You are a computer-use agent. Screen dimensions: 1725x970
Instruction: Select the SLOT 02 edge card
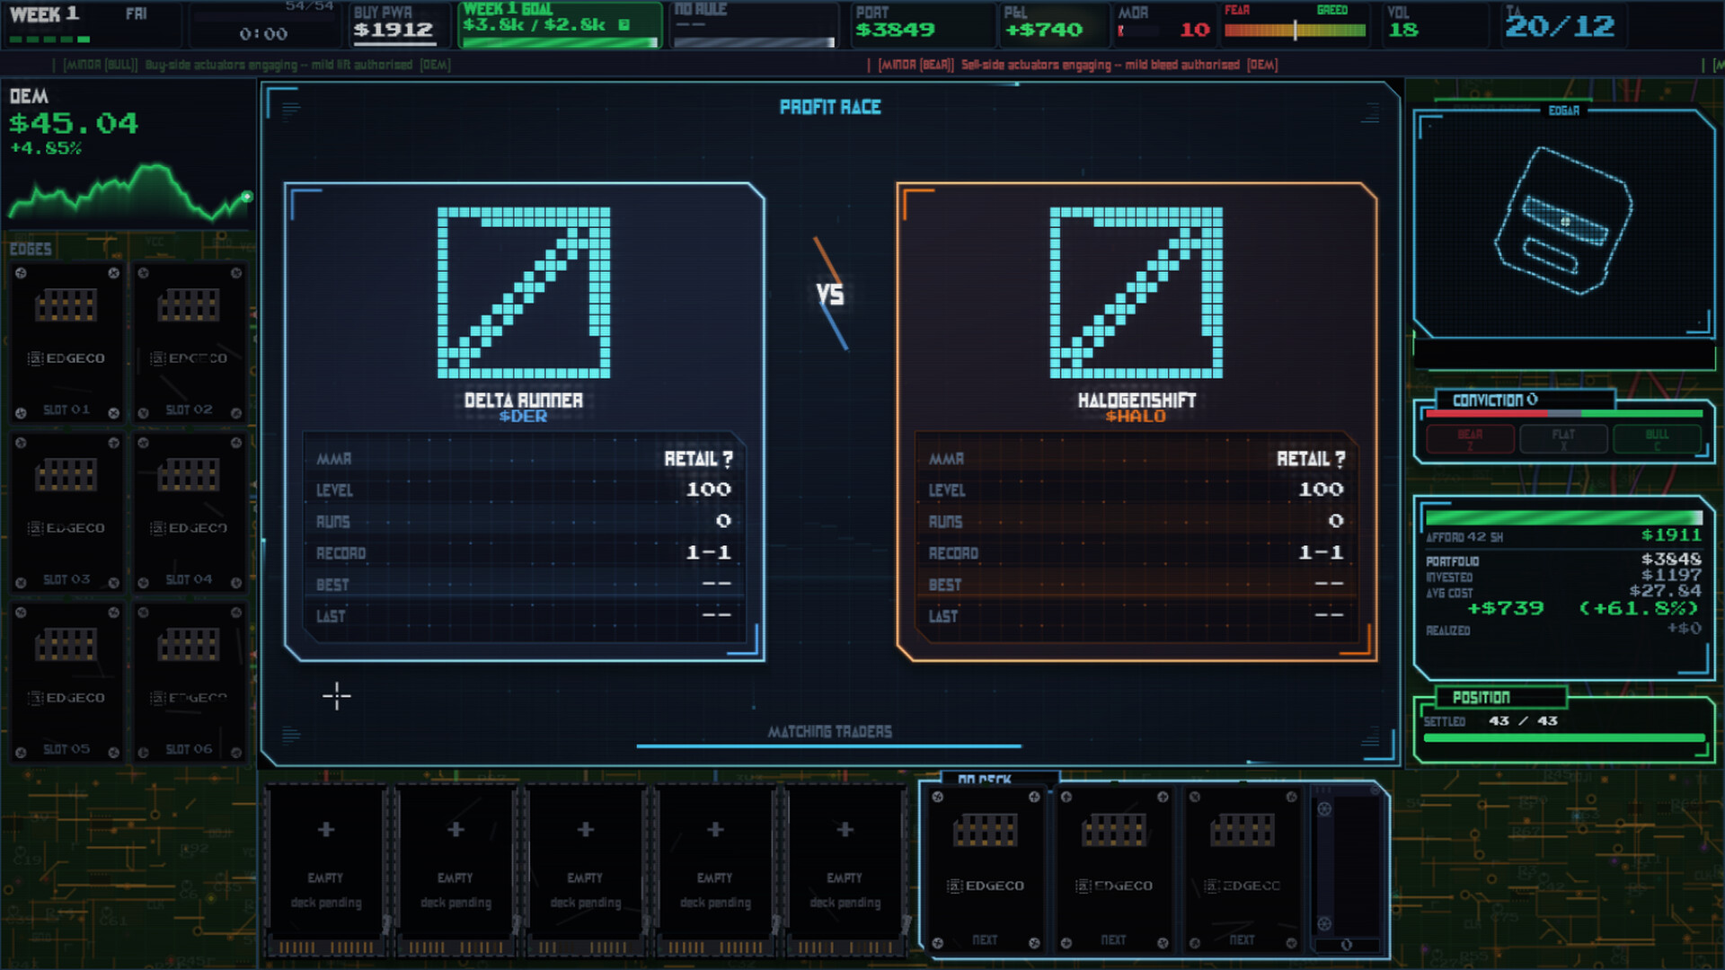190,342
